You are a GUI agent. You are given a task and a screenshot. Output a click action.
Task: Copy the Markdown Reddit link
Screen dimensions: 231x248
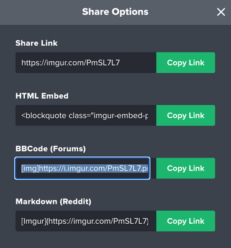pyautogui.click(x=186, y=221)
